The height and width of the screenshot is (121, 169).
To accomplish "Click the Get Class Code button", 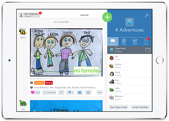I will pyautogui.click(x=119, y=107).
